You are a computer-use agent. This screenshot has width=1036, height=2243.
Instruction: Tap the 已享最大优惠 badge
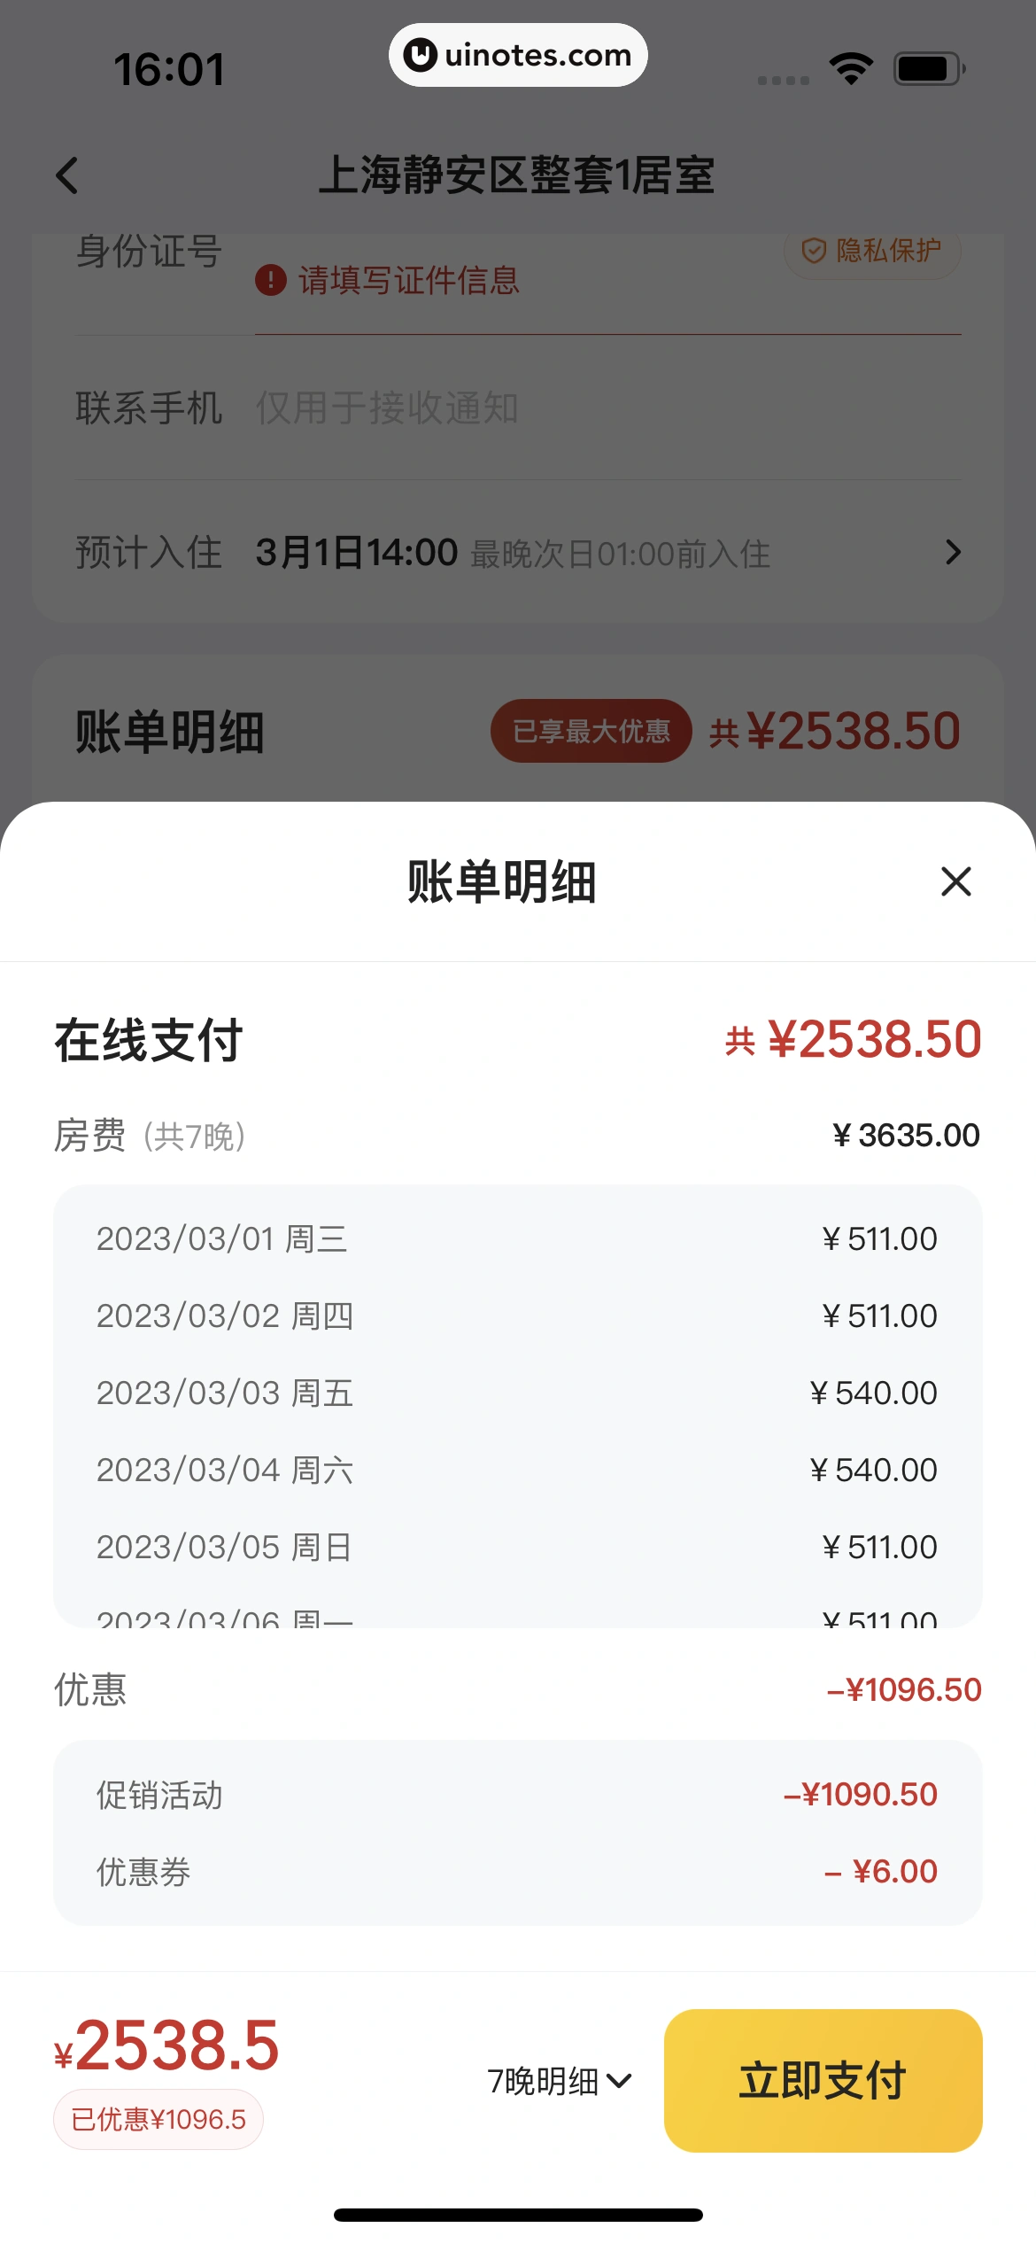pyautogui.click(x=591, y=731)
